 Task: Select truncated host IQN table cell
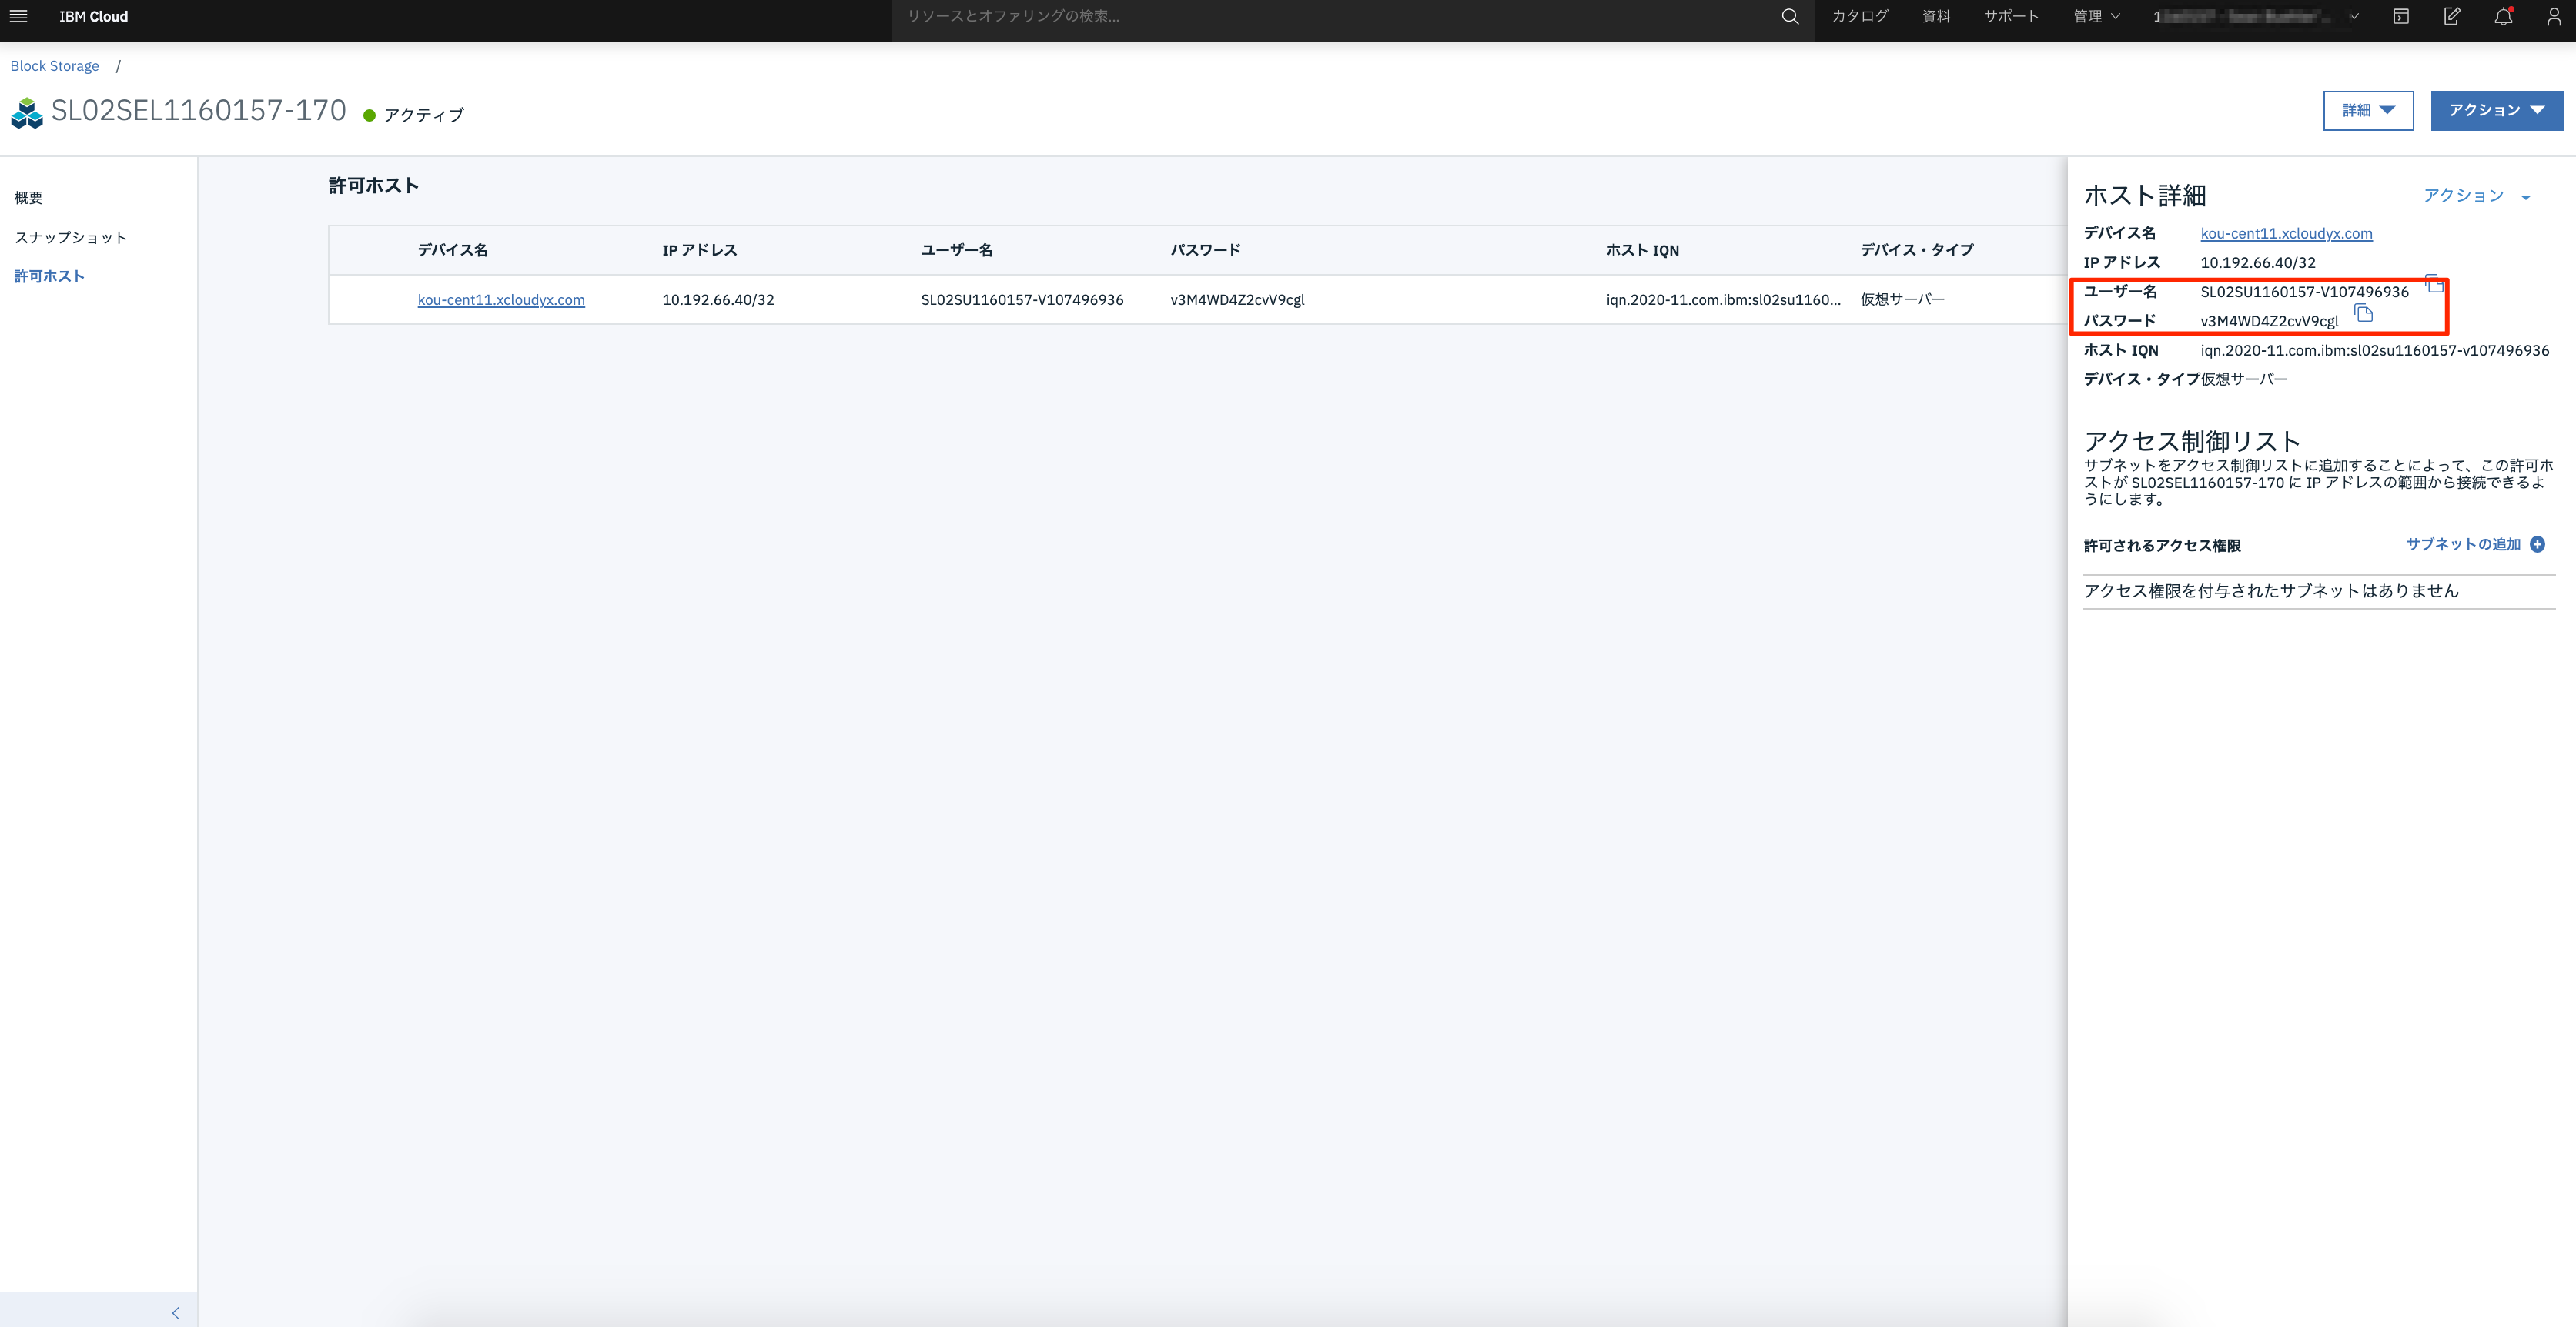1723,299
